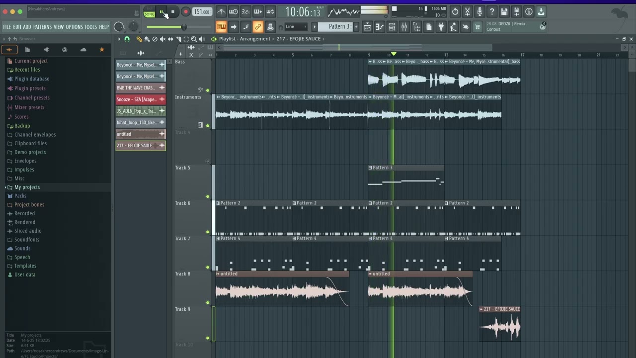The height and width of the screenshot is (358, 636).
Task: Click the tempo field showing 151.000
Action: 202,12
